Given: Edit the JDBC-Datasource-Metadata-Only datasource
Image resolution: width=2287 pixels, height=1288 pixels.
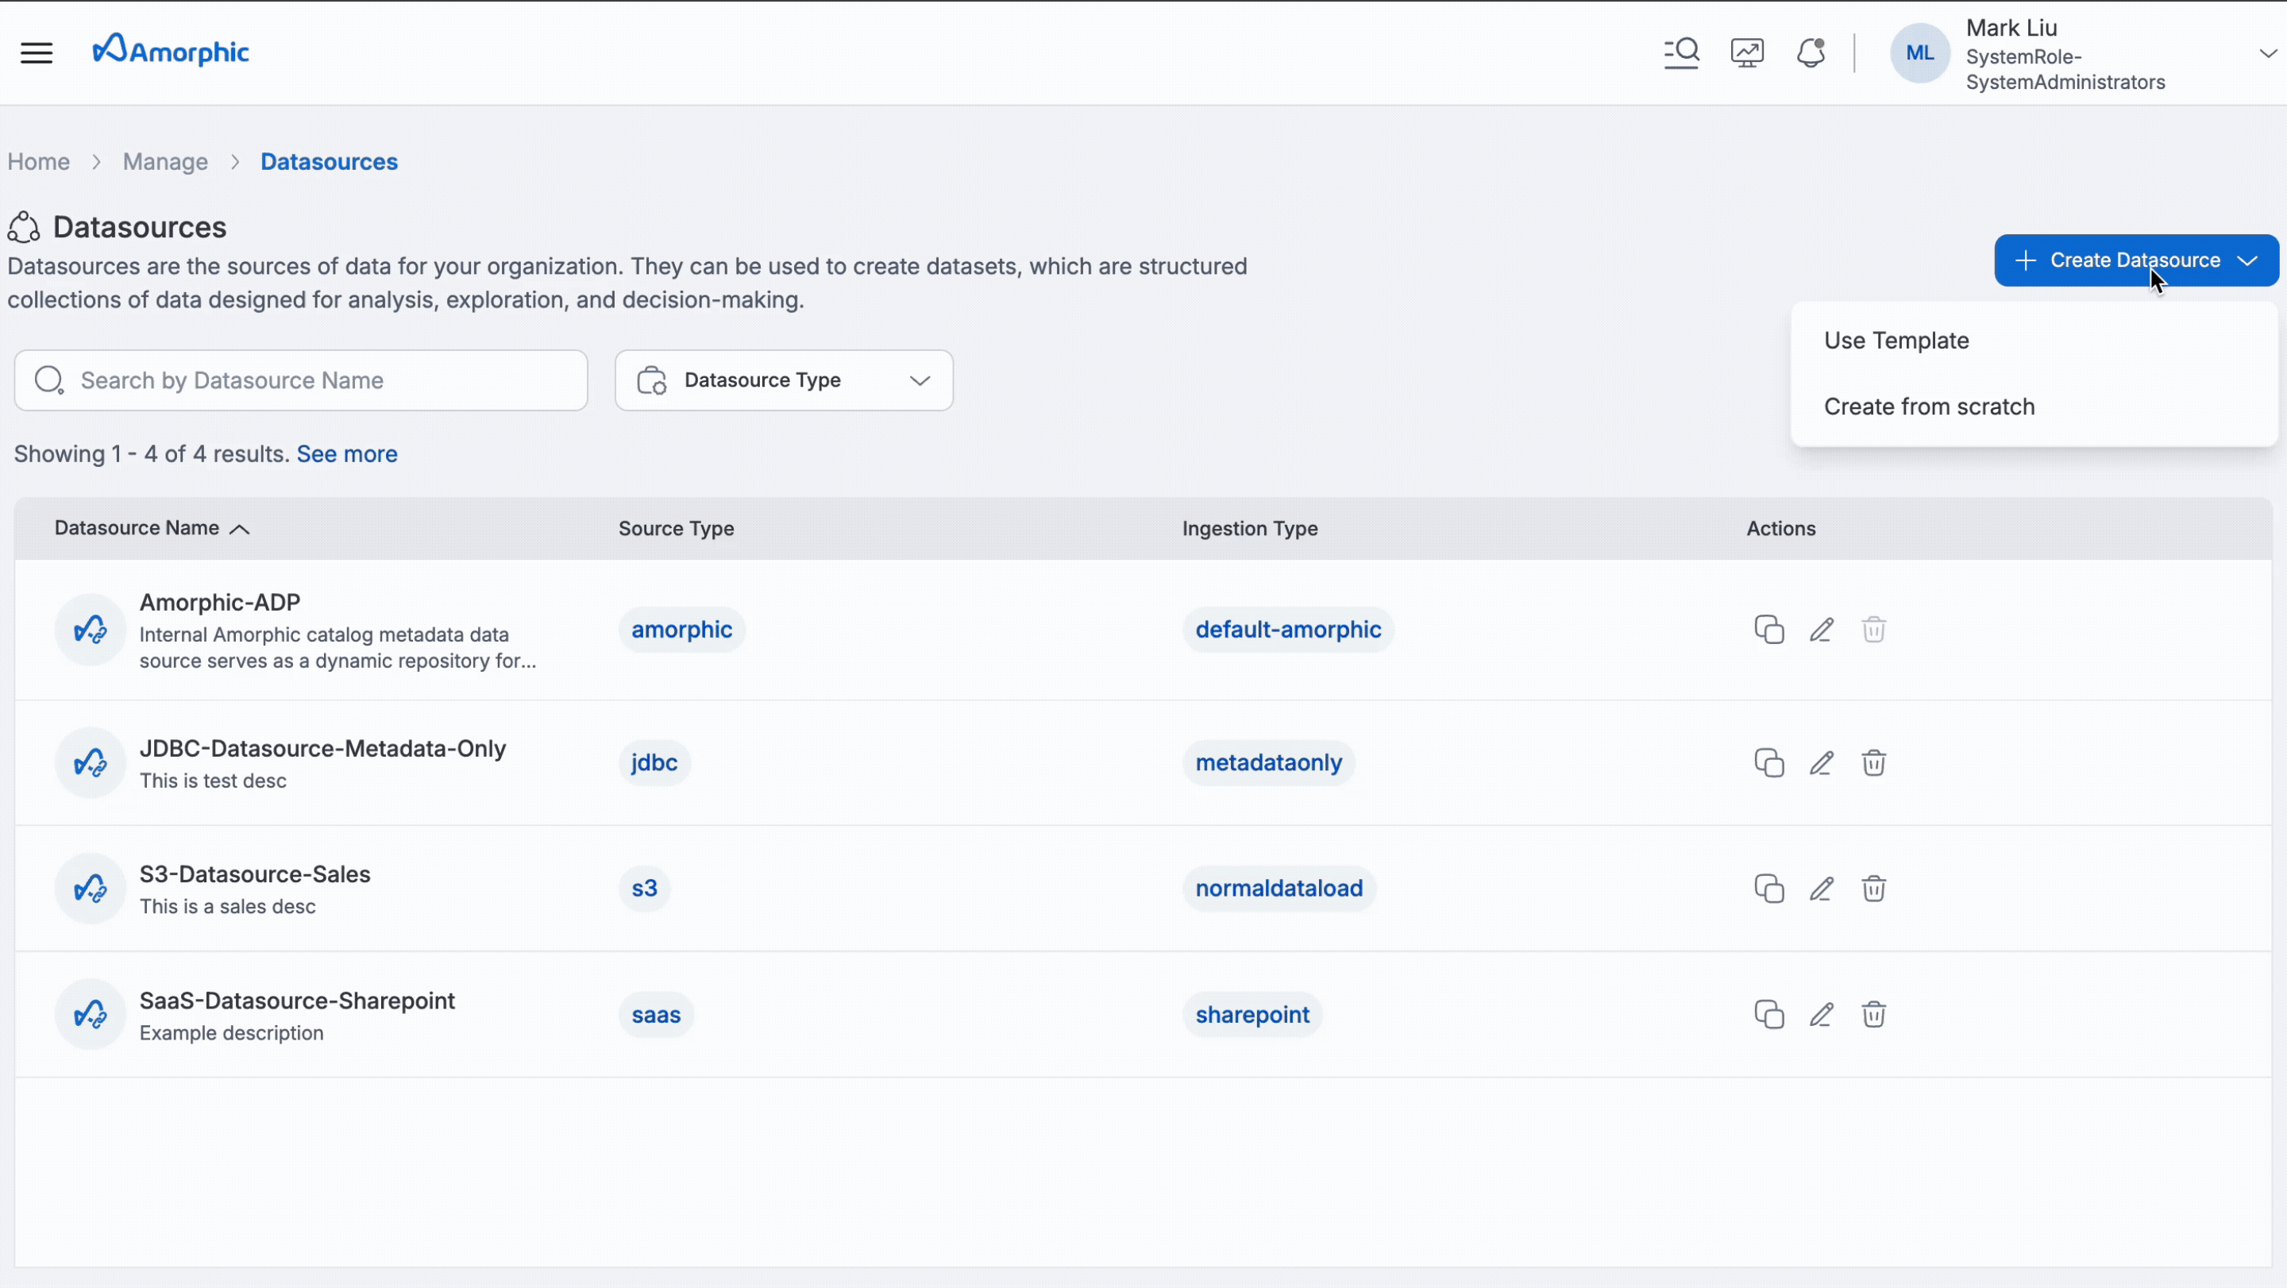Looking at the screenshot, I should tap(1821, 762).
